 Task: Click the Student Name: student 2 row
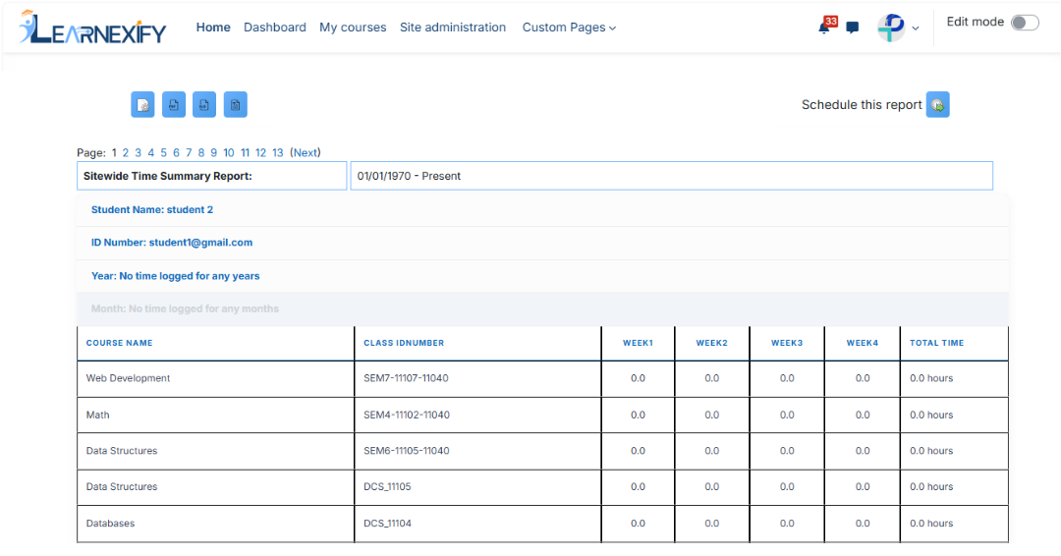click(x=542, y=209)
